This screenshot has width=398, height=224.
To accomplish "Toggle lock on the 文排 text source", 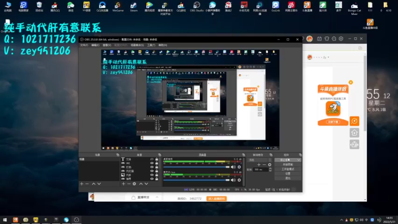I will point(157,159).
